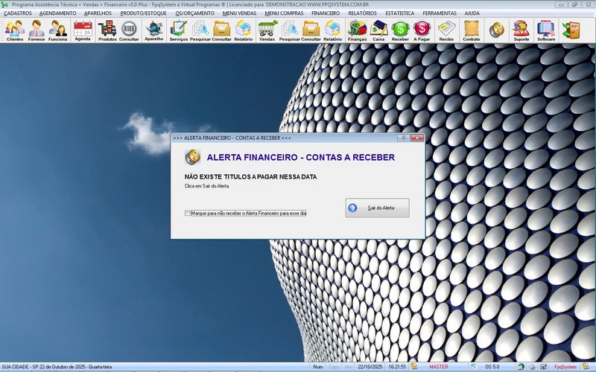This screenshot has height=372, width=596.
Task: Open the red A Pagar dollar icon
Action: click(422, 31)
